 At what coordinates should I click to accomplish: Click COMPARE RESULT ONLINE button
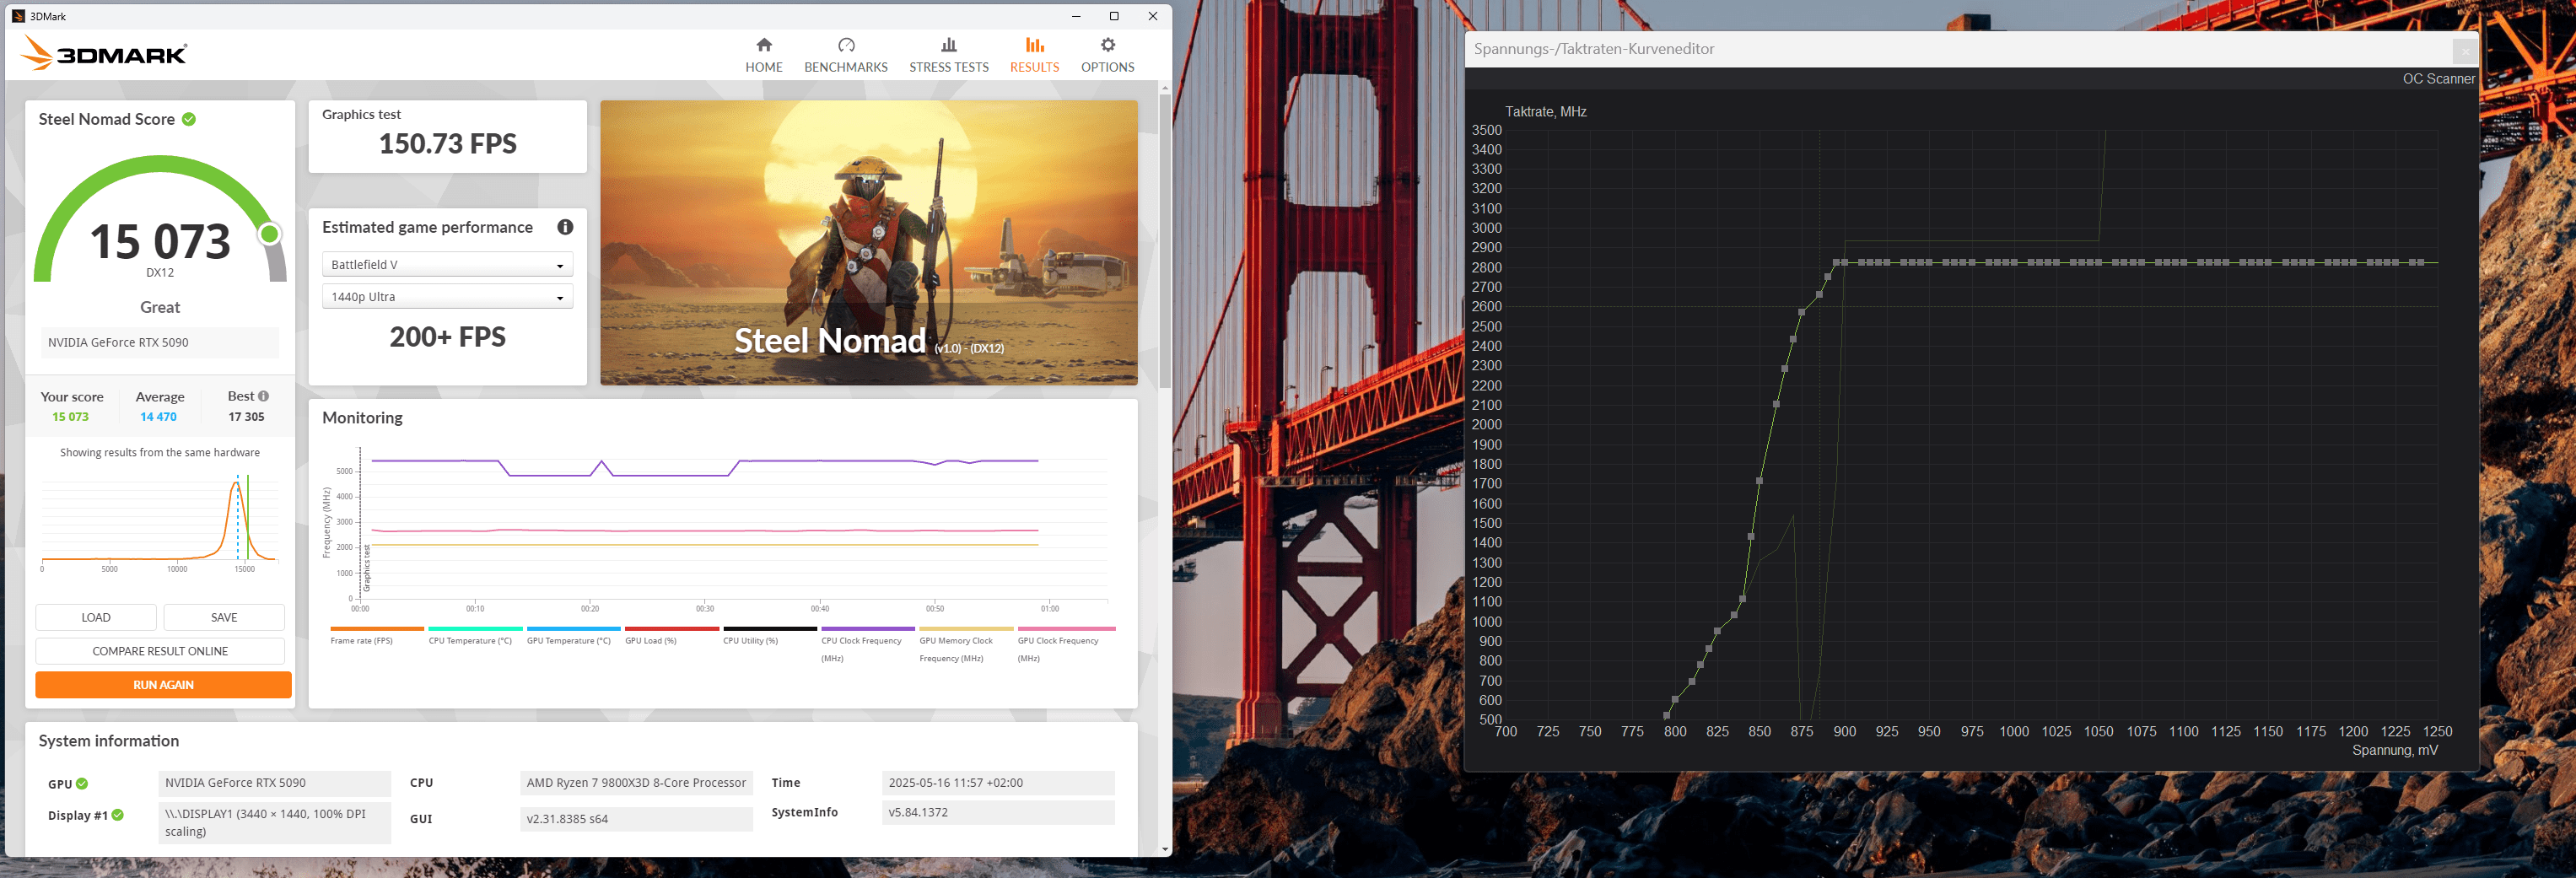click(x=160, y=651)
